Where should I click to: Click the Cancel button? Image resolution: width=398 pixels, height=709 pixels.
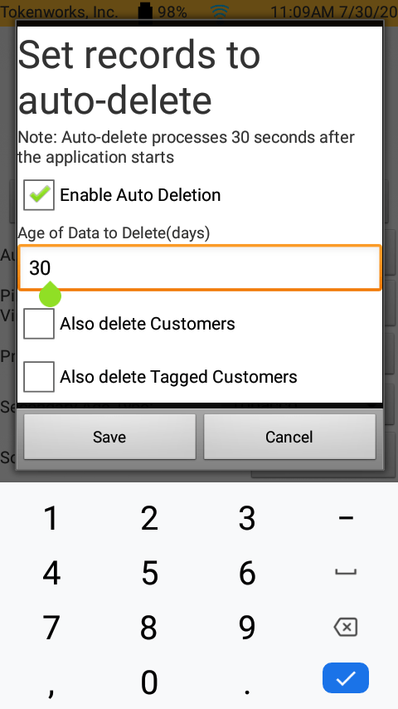click(x=289, y=437)
